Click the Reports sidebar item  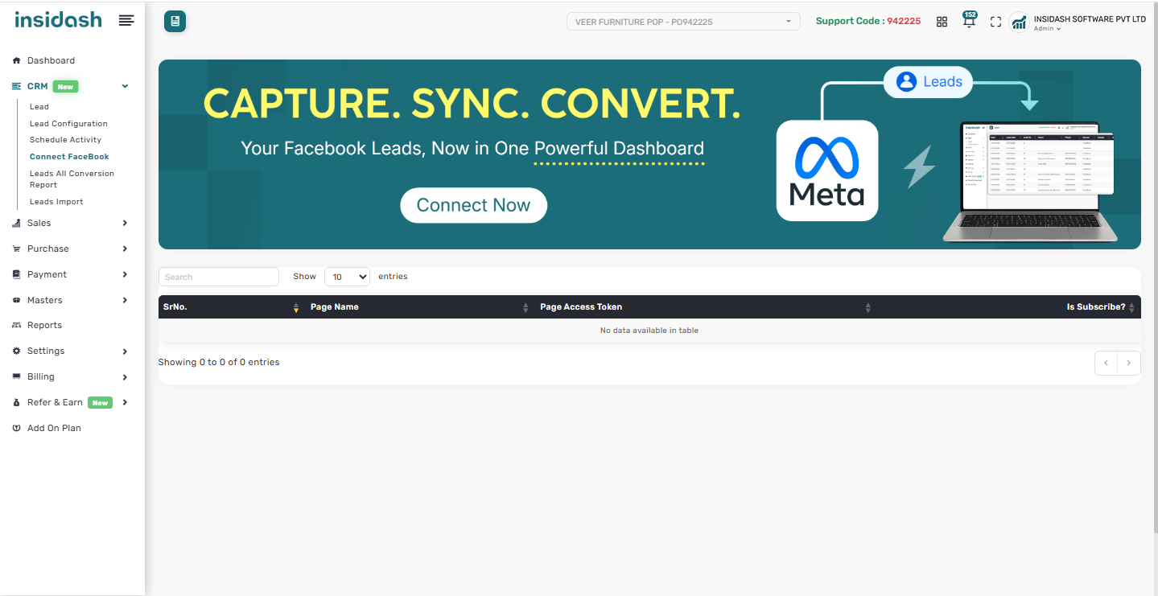coord(44,325)
